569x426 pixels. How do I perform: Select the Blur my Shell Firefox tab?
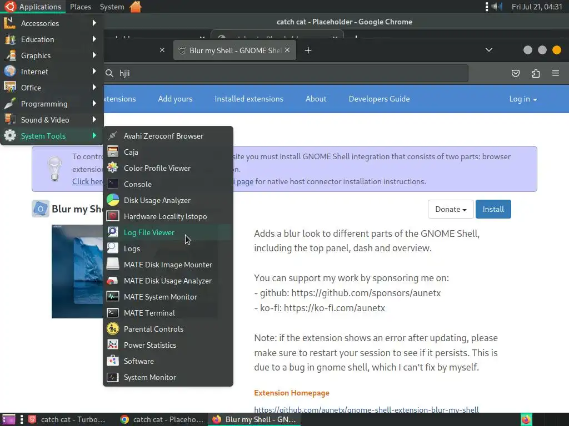click(235, 50)
